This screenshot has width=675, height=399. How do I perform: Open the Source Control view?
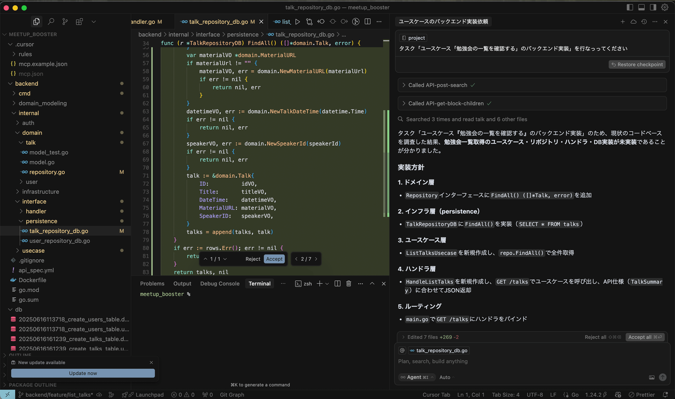(x=65, y=22)
